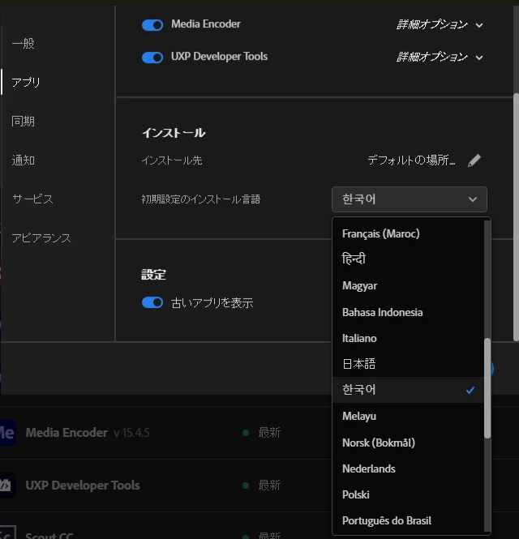The height and width of the screenshot is (539, 519).
Task: Choose Français (Maroc) from language list
Action: click(x=408, y=234)
